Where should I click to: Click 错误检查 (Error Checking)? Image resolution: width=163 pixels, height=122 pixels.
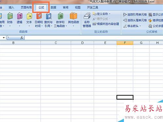pos(156,20)
